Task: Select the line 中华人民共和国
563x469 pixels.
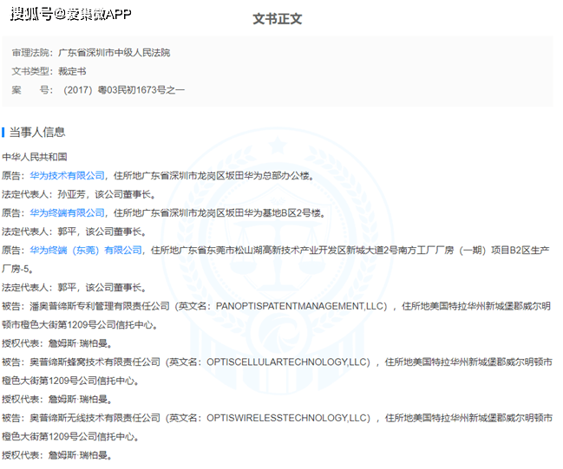Action: pyautogui.click(x=35, y=157)
